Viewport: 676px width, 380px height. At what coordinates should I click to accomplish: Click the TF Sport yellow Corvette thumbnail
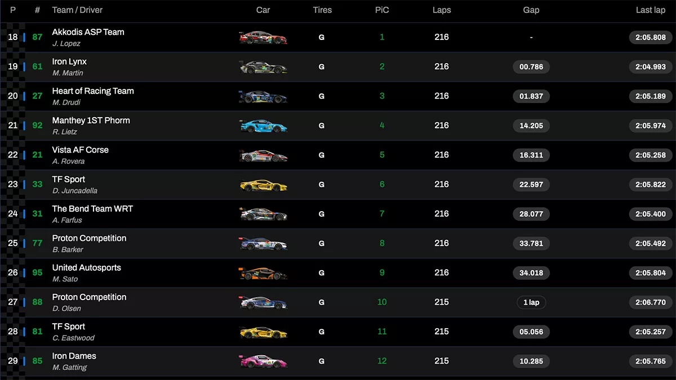click(x=263, y=184)
